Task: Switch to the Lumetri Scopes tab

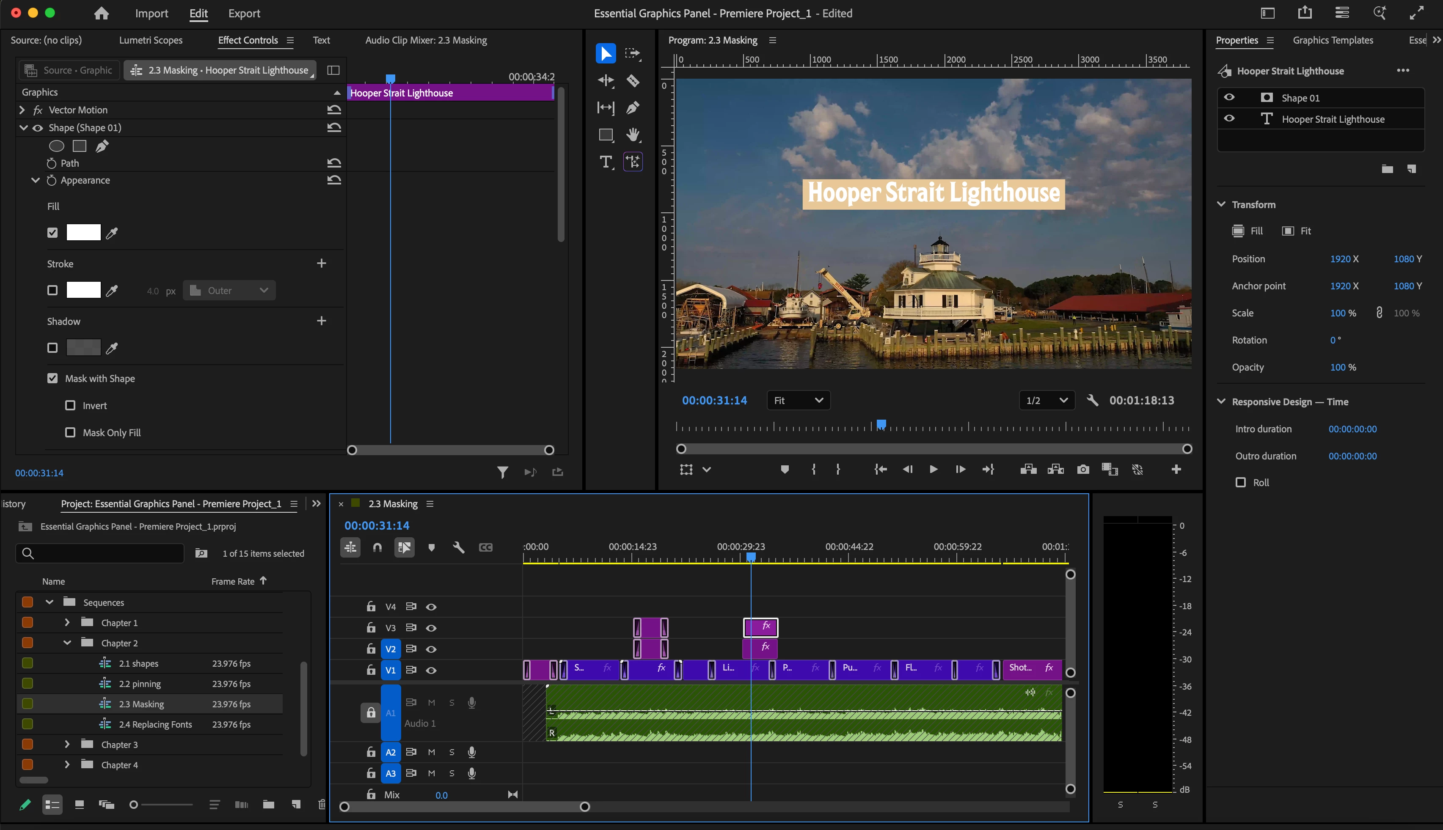Action: (151, 40)
